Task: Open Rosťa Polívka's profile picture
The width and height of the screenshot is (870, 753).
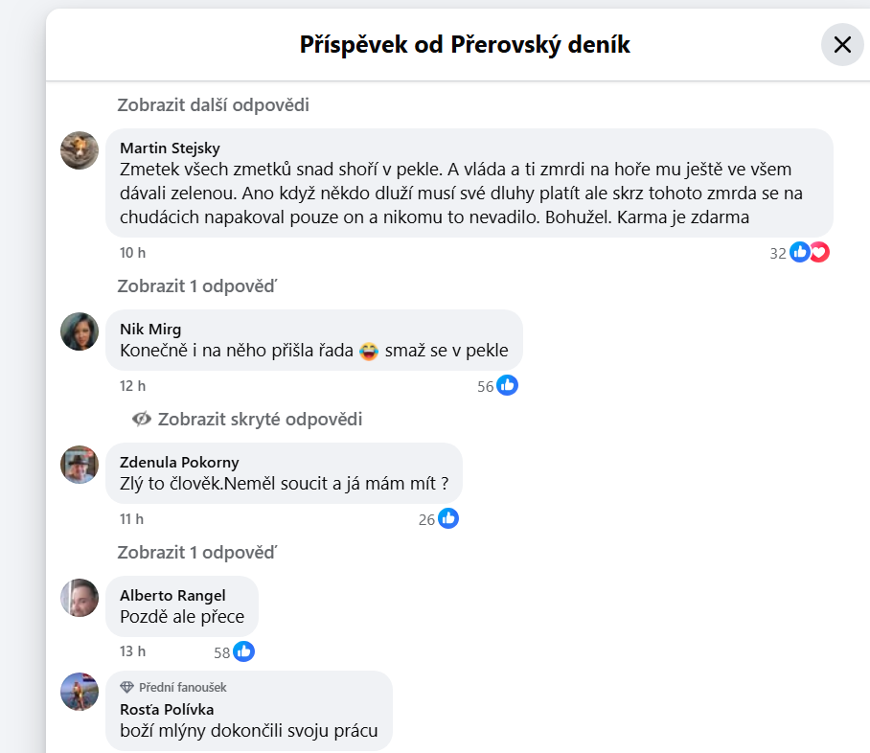Action: pyautogui.click(x=80, y=692)
